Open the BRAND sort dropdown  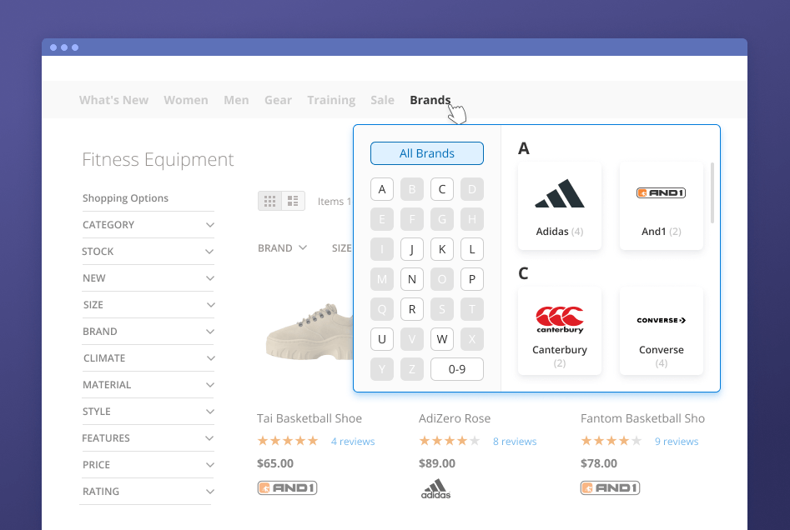(x=282, y=248)
